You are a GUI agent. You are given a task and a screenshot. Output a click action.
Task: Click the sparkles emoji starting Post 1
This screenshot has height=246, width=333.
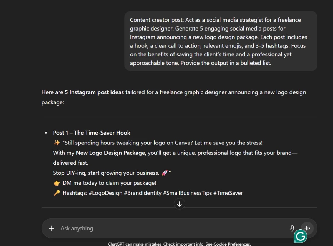pyautogui.click(x=56, y=143)
